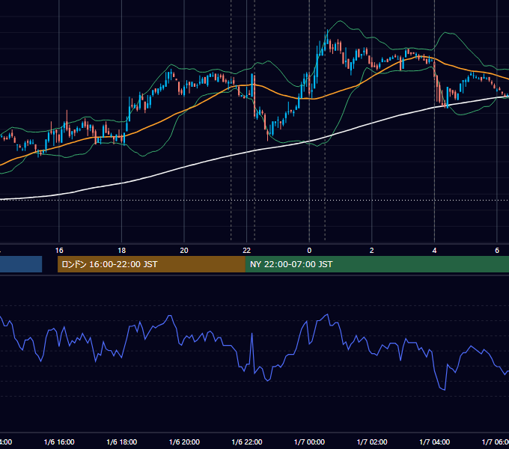509x449 pixels.
Task: Click the 1/7 02:00 time label
Action: pyautogui.click(x=372, y=442)
